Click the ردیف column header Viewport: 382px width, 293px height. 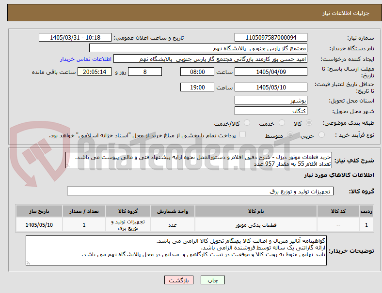366,211
